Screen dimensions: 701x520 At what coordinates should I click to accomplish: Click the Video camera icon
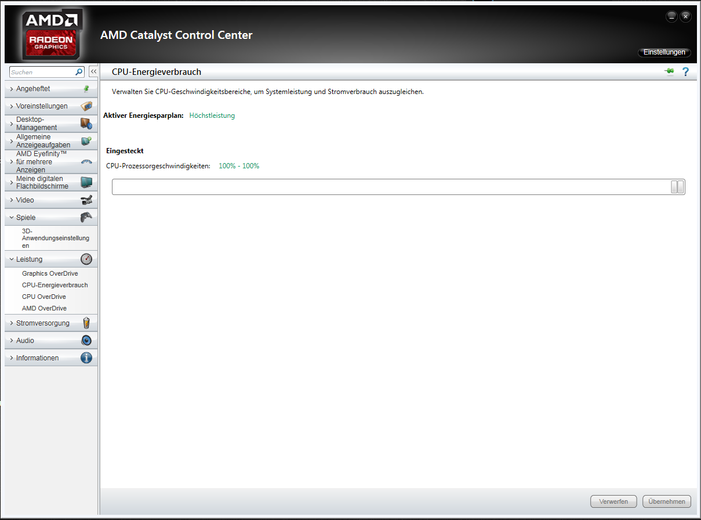[x=86, y=200]
